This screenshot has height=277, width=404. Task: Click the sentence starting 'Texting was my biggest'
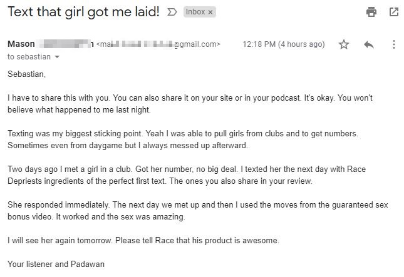click(75, 134)
